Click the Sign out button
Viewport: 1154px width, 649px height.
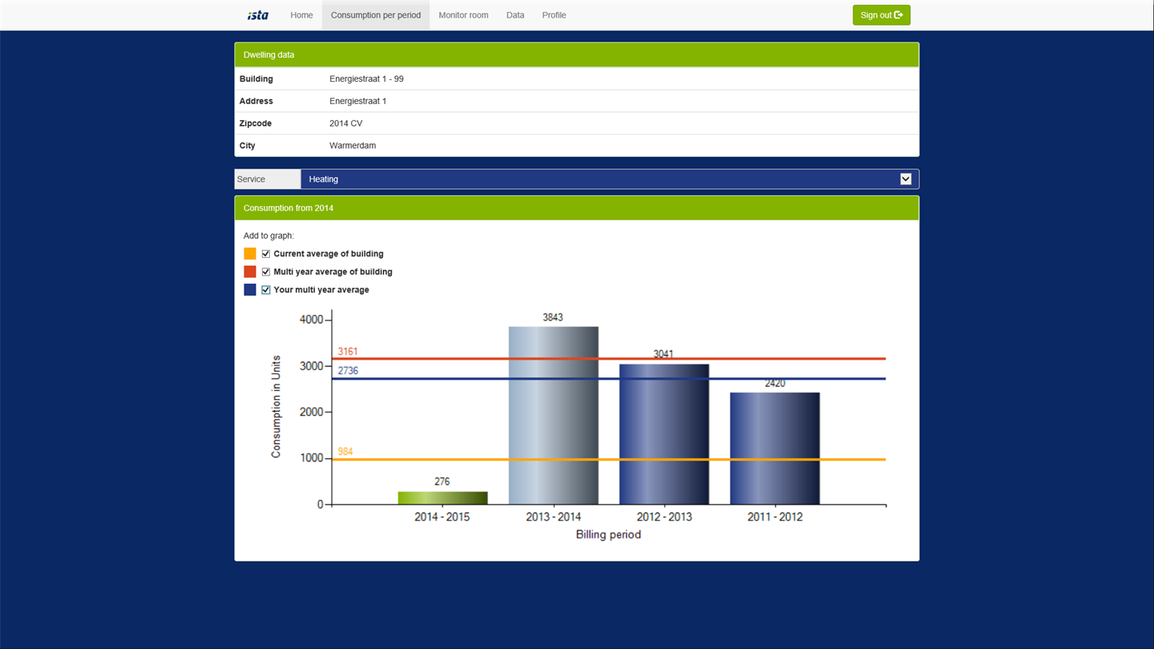tap(882, 15)
